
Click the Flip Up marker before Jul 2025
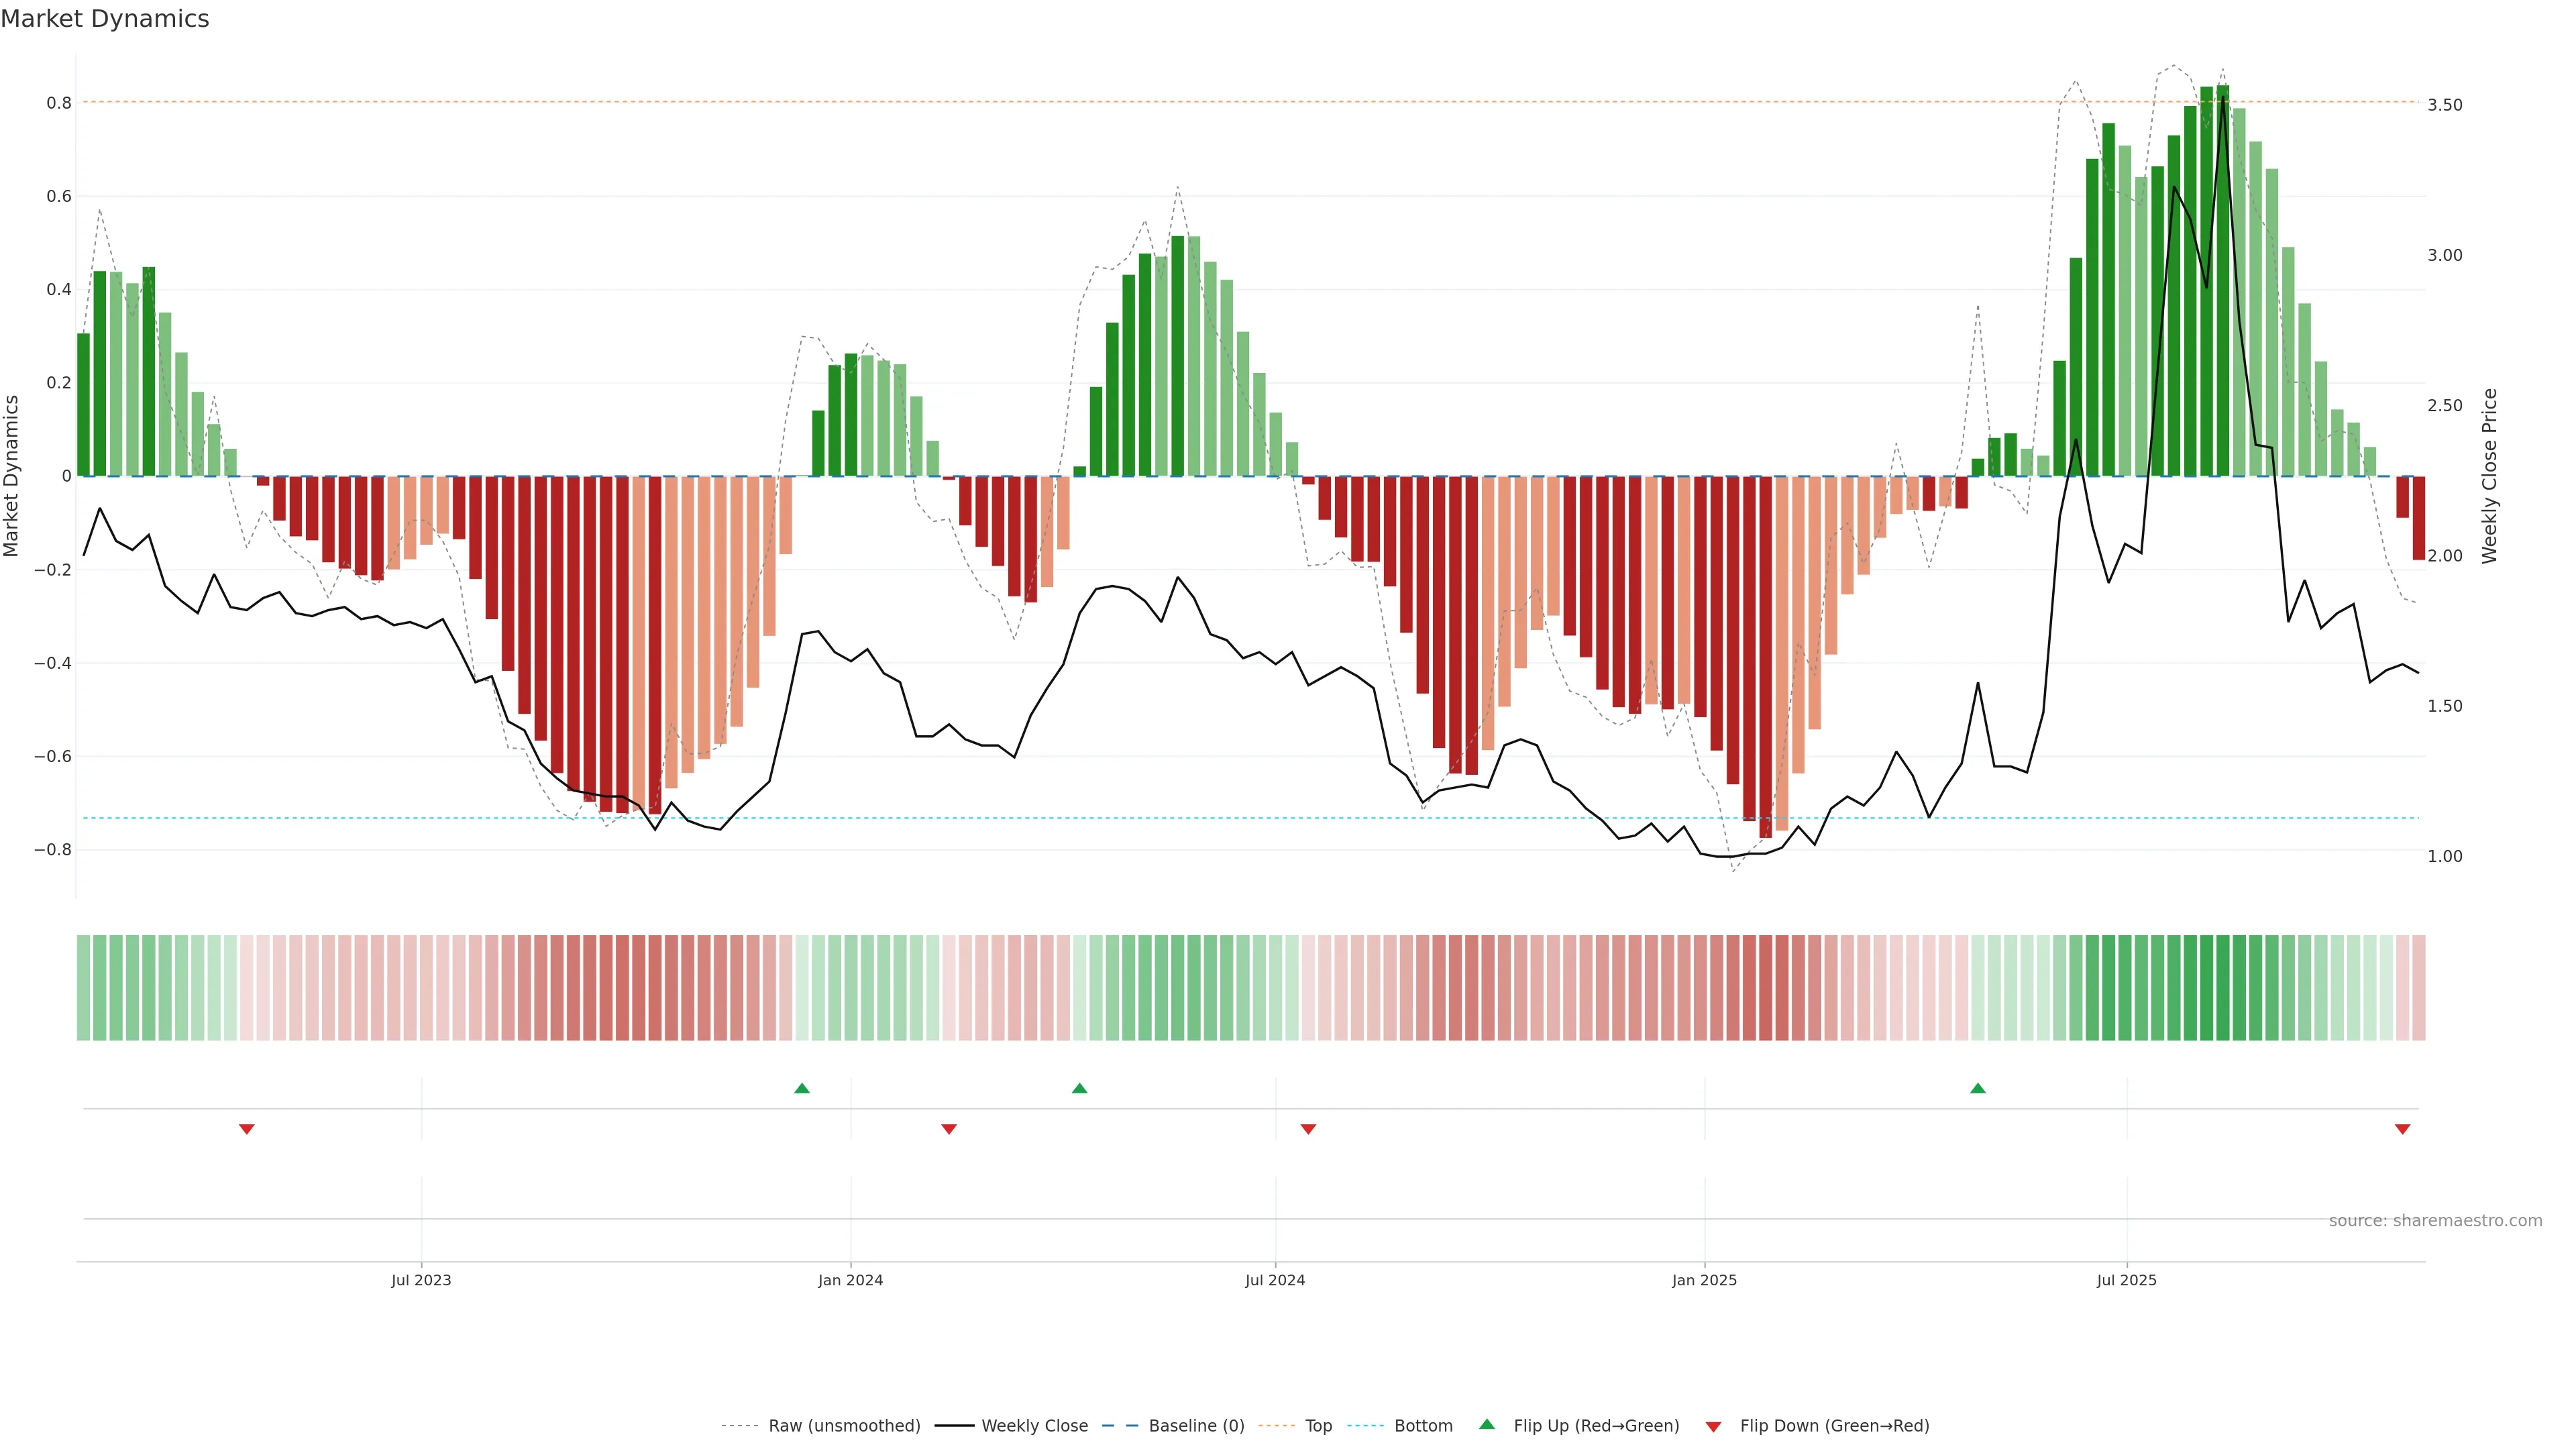pyautogui.click(x=1977, y=1088)
